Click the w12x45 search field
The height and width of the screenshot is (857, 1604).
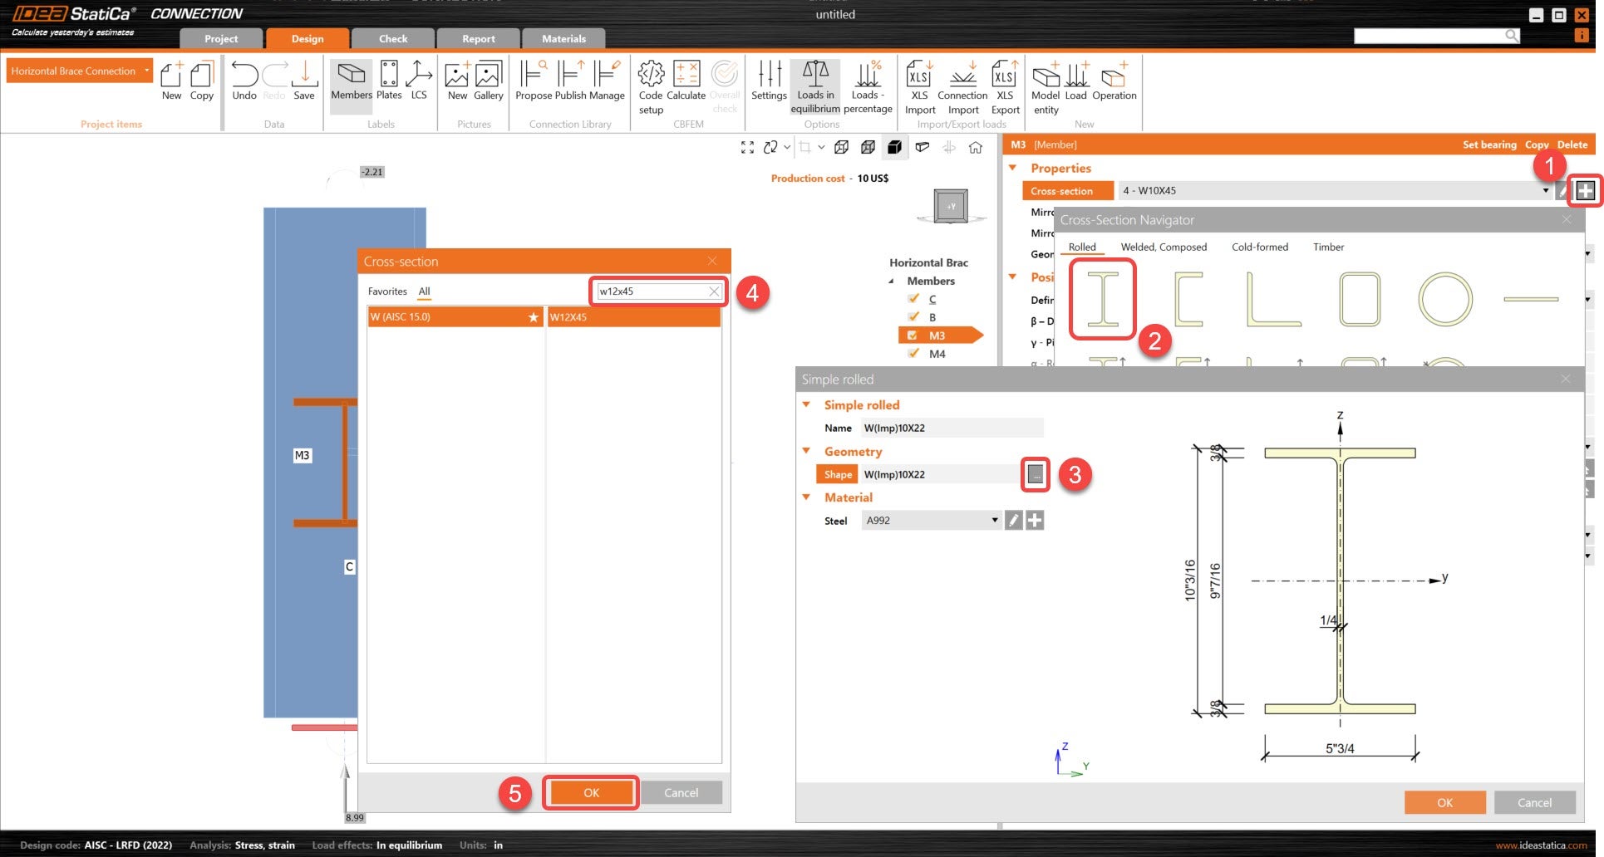(x=651, y=291)
